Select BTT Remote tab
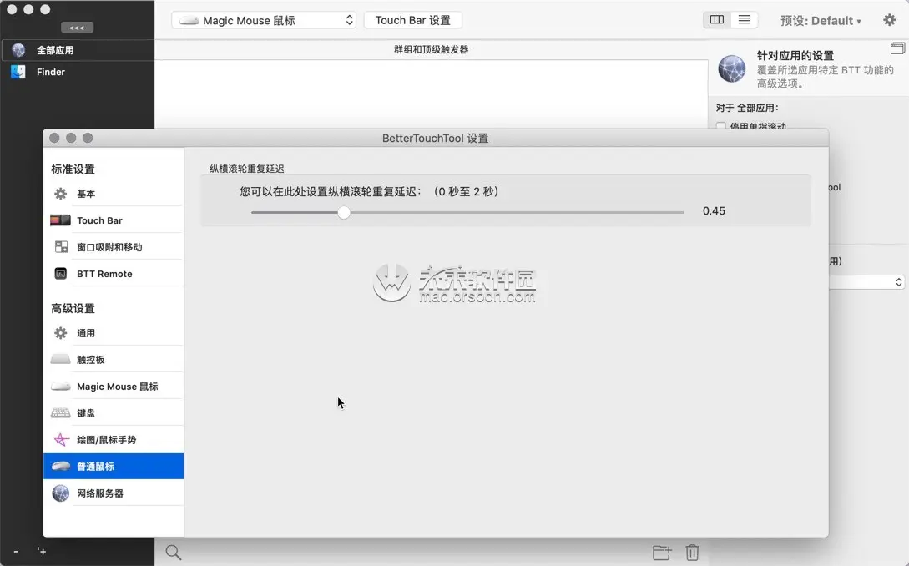This screenshot has height=566, width=909. tap(114, 274)
